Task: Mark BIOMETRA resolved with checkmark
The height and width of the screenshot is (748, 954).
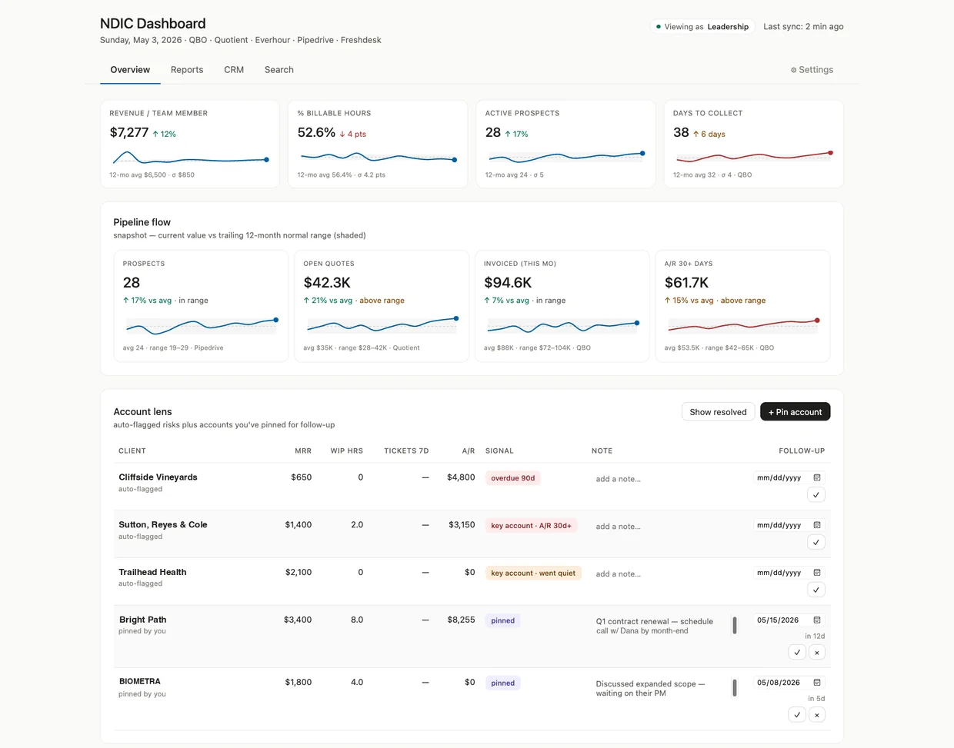Action: [797, 715]
